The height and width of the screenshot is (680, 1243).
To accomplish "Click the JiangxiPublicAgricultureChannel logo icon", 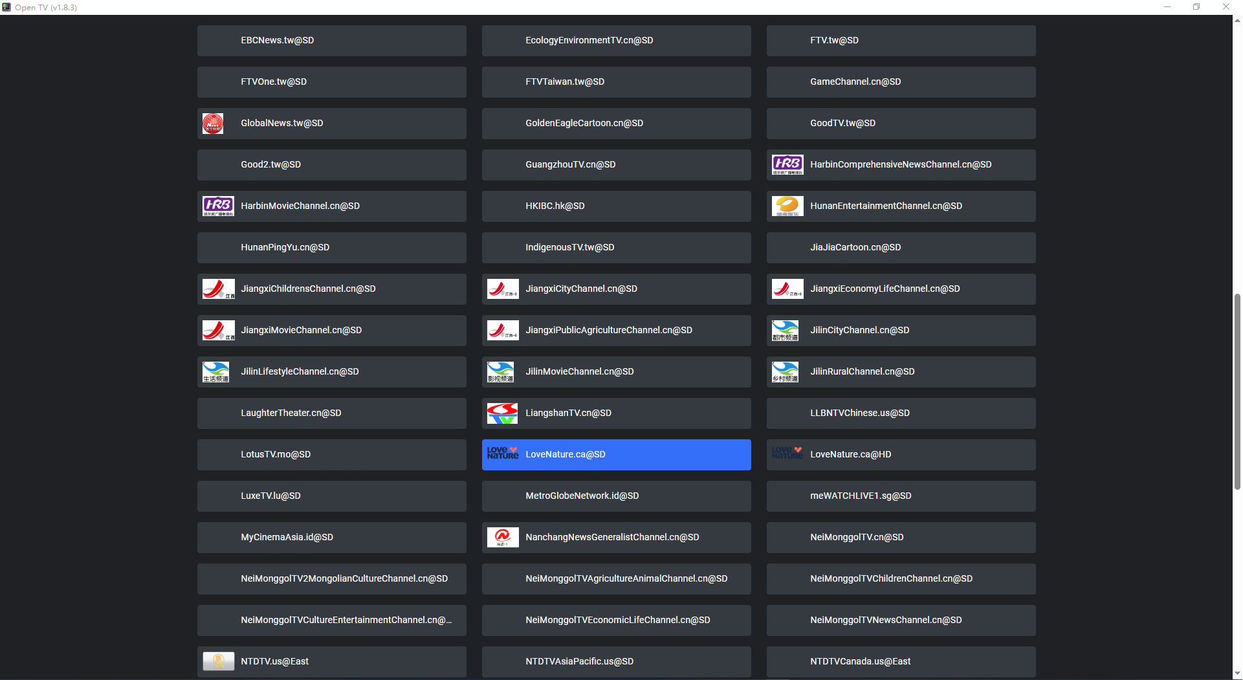I will point(503,331).
